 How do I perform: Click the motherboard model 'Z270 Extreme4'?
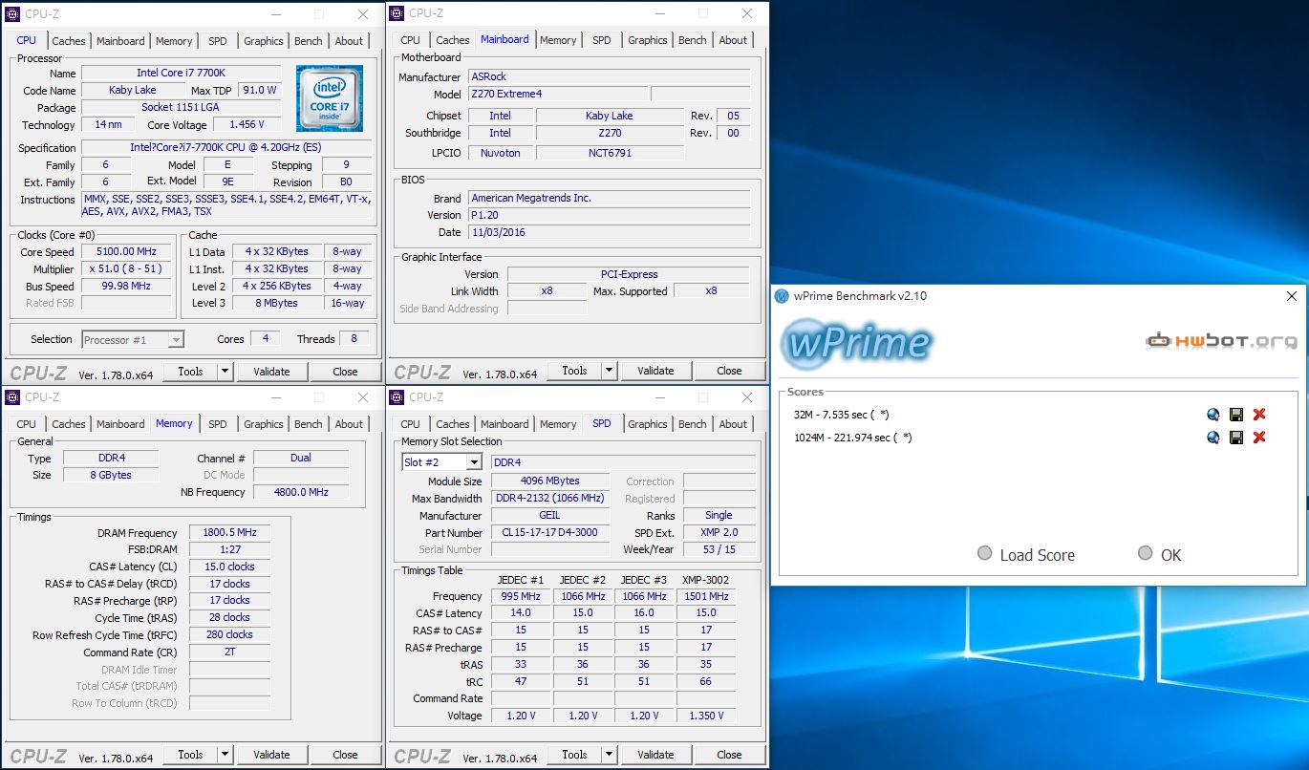click(558, 94)
